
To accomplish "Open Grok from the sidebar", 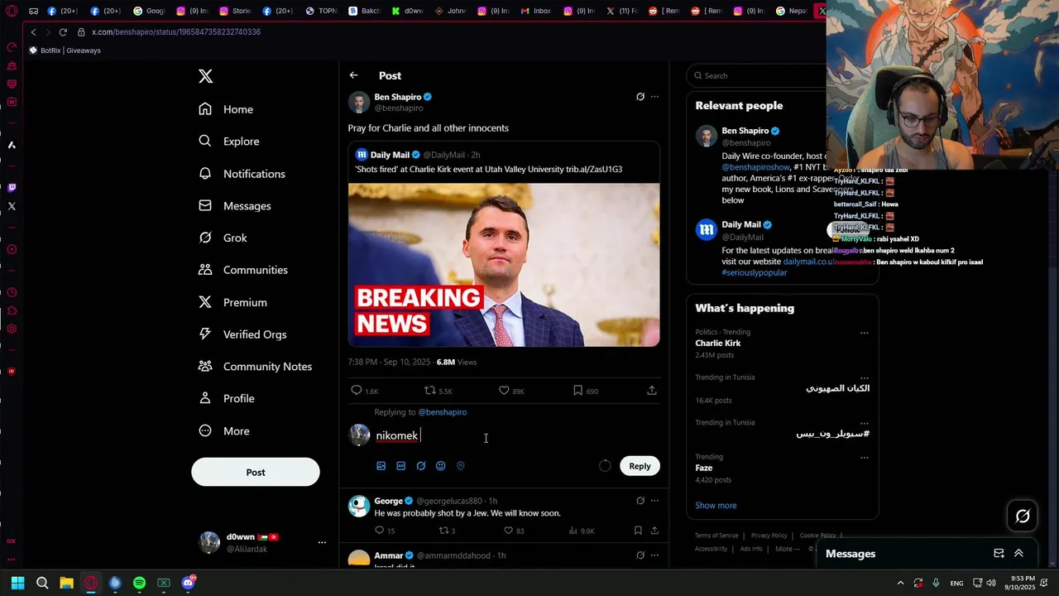I will (x=223, y=238).
